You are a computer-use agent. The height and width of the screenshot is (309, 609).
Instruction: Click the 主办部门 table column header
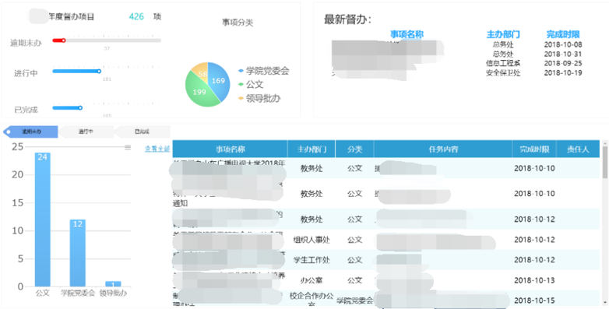pyautogui.click(x=312, y=149)
